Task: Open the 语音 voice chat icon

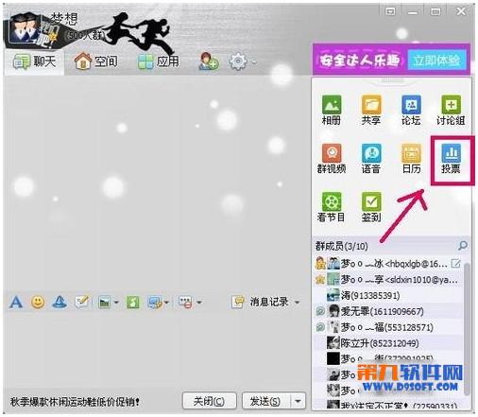Action: pyautogui.click(x=371, y=159)
